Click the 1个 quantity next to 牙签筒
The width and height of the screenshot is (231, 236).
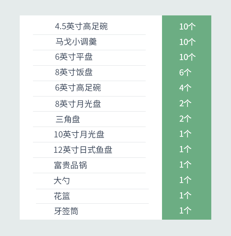[185, 210]
